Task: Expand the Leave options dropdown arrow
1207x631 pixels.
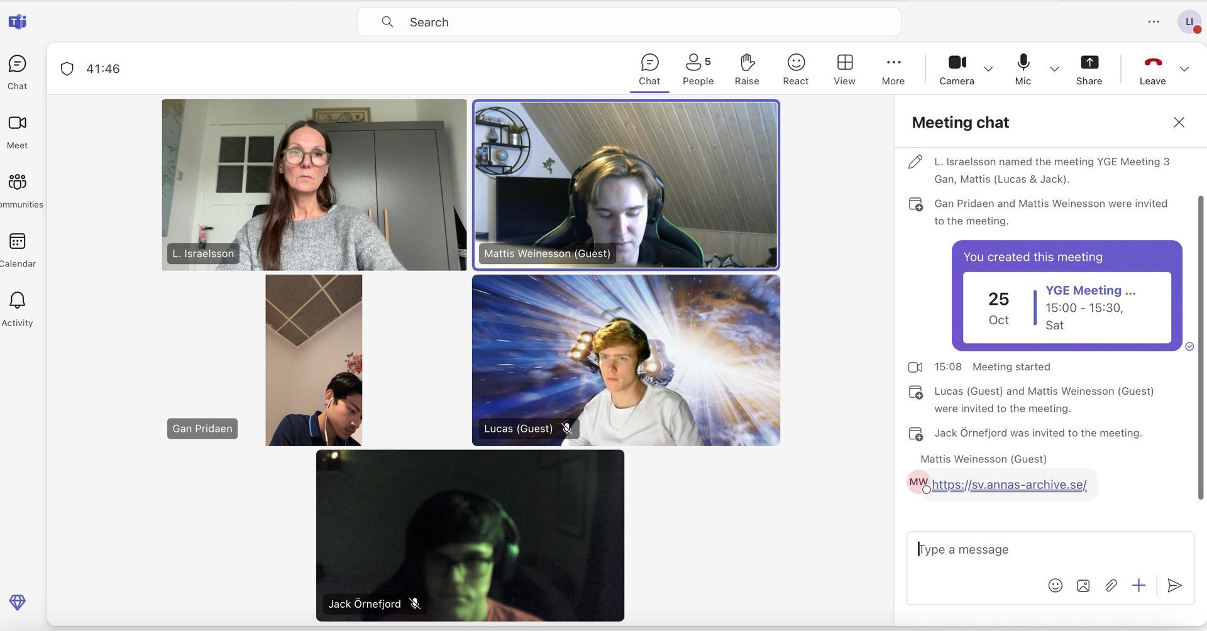Action: (1184, 69)
